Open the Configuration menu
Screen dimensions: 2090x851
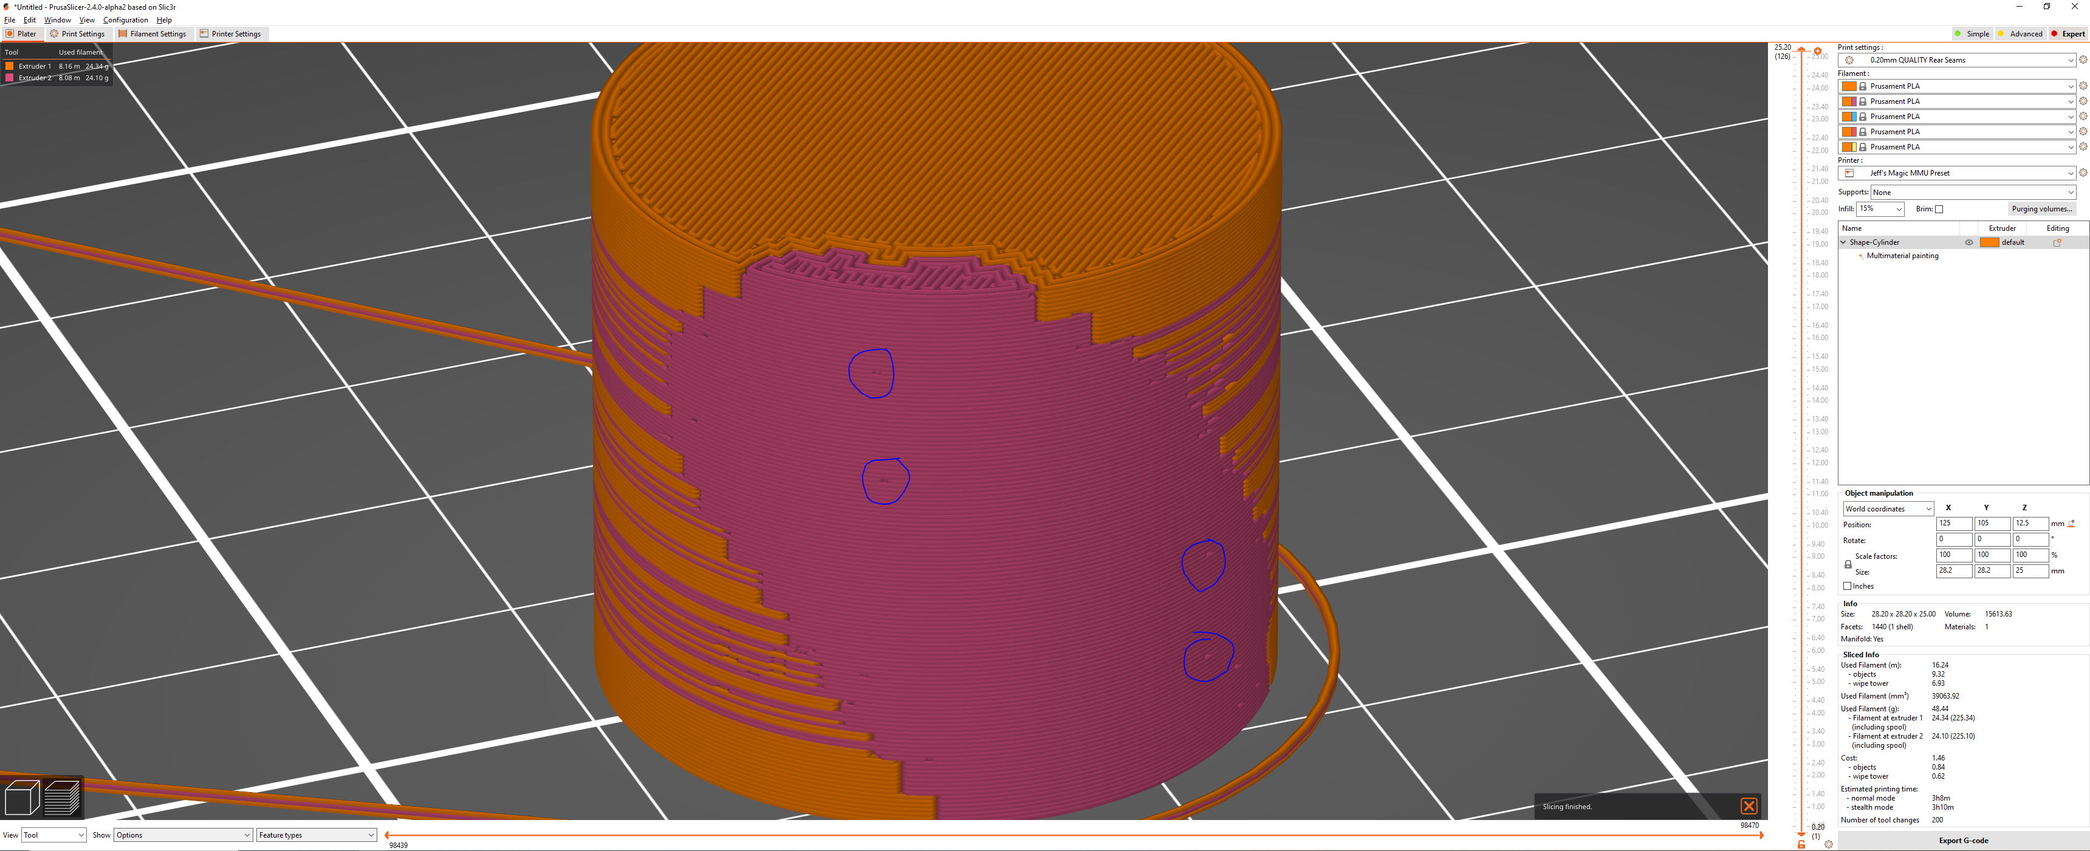pos(125,19)
